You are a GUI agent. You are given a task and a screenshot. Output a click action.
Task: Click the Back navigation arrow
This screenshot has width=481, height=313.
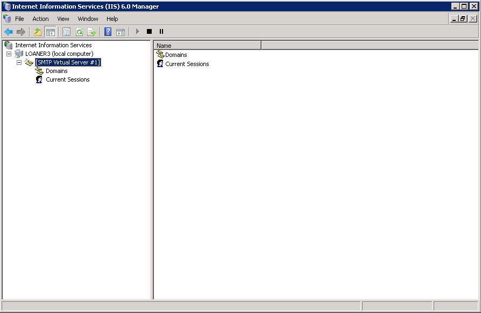(9, 31)
